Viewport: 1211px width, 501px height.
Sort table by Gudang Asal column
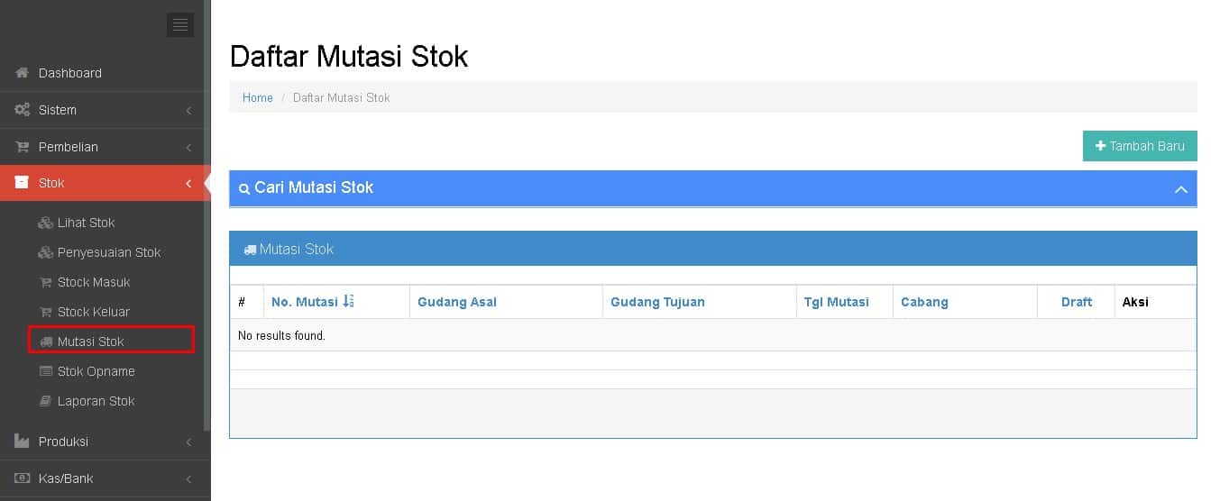457,302
